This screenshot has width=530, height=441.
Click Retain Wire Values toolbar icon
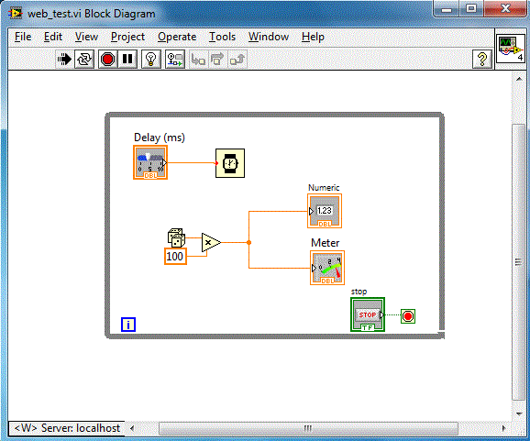click(x=175, y=60)
